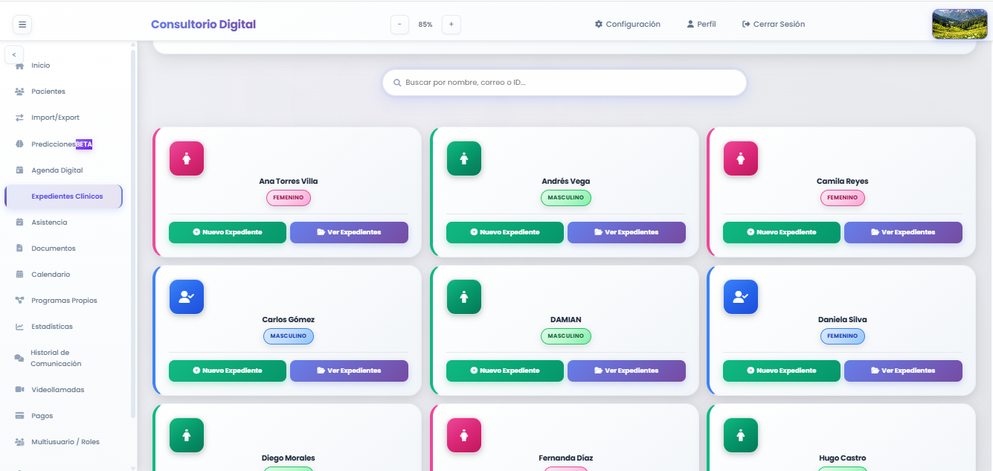Click the Consultorio Digital title
The image size is (993, 471).
(x=203, y=24)
